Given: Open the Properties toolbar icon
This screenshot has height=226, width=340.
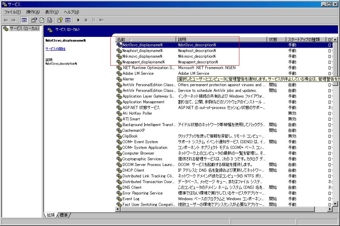Looking at the screenshot, I should 34,20.
